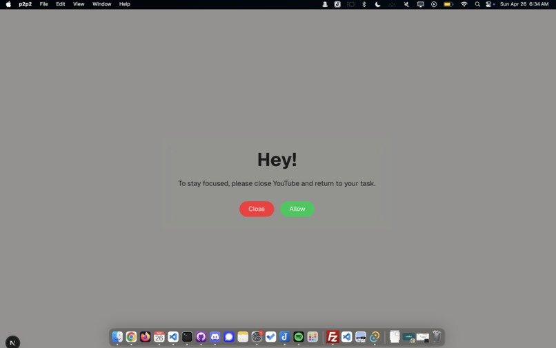Open System Settings from the dock
The image size is (556, 348).
[257, 337]
